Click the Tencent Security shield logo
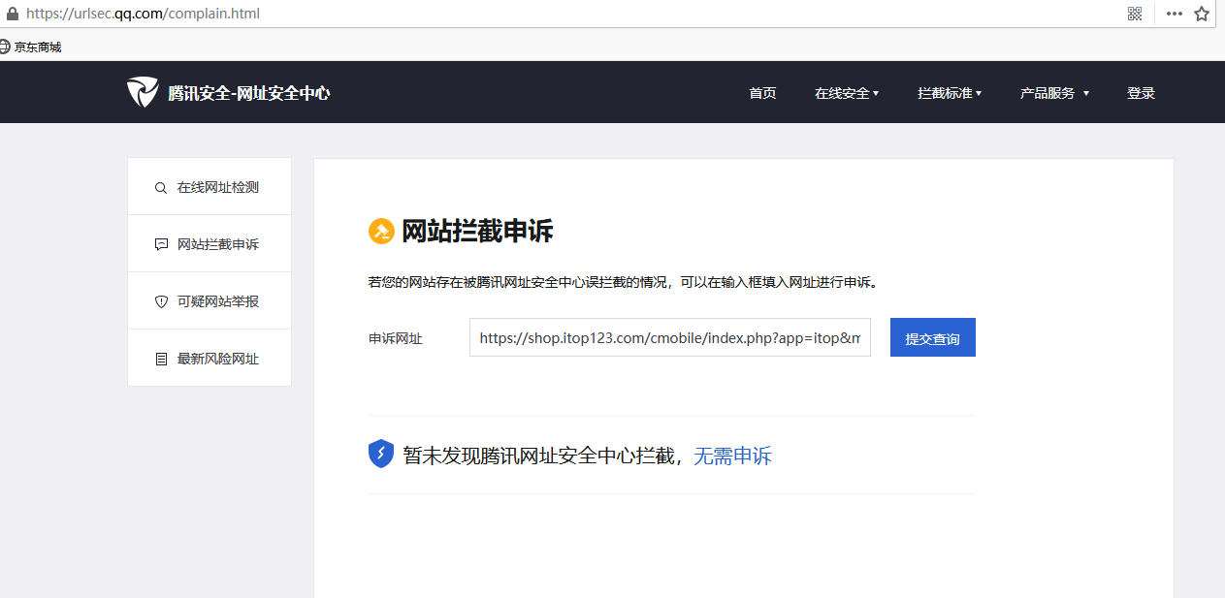Viewport: 1225px width, 598px height. (x=143, y=92)
